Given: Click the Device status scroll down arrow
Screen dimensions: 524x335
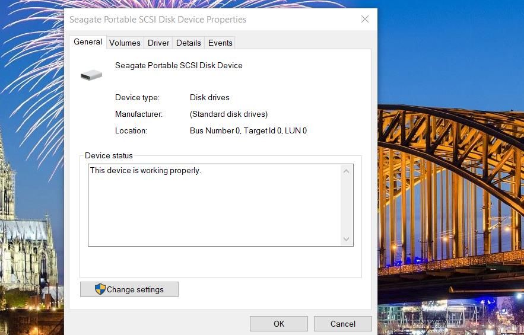Looking at the screenshot, I should 347,239.
